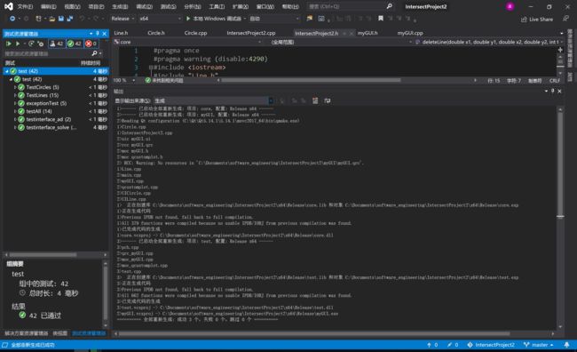Screen dimensions: 577x352
Task: Click the Open File folder icon
Action: 52,19
